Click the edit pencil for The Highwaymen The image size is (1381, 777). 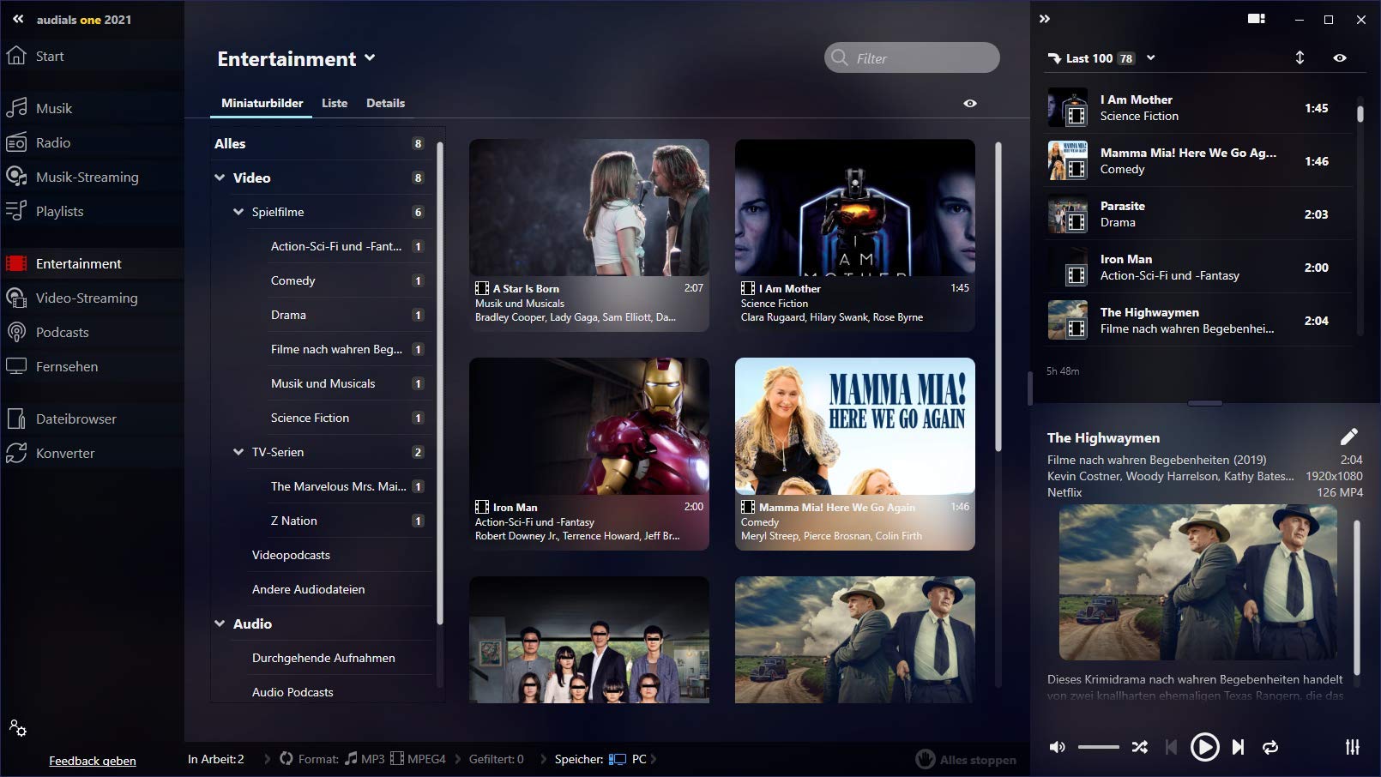click(x=1348, y=437)
